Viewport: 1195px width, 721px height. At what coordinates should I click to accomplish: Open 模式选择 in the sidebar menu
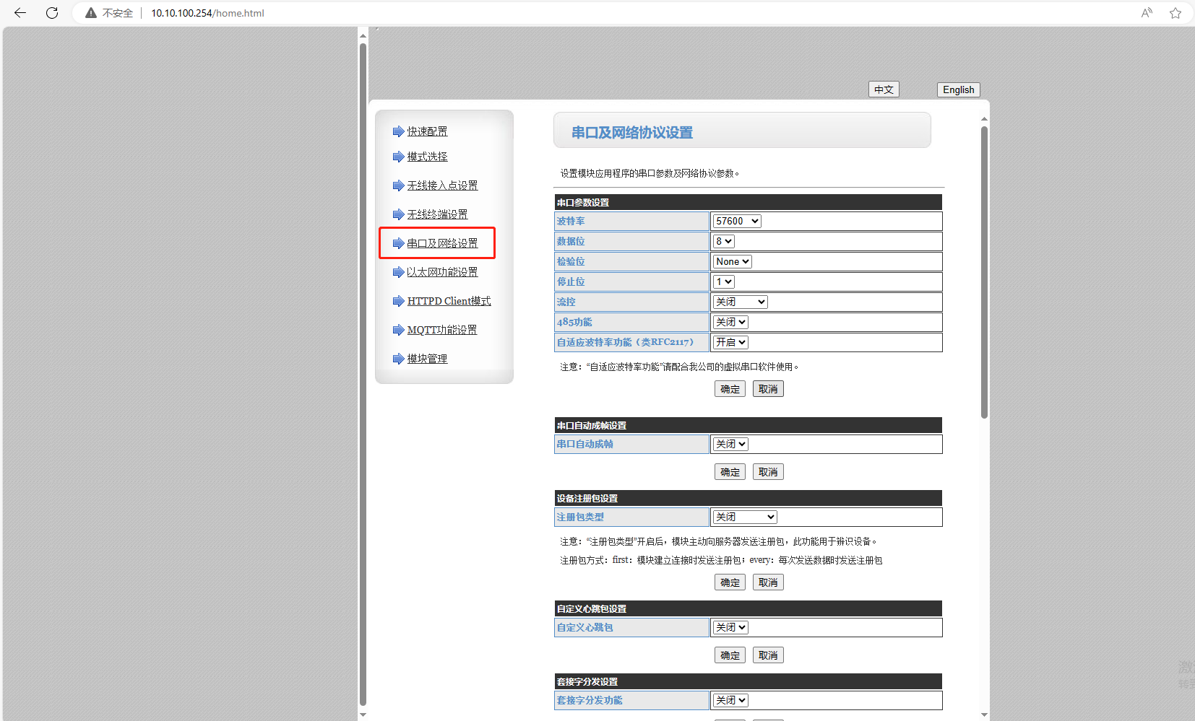(427, 157)
